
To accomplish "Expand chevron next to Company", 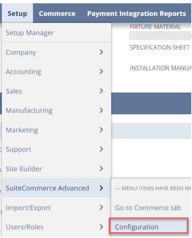I will tap(101, 52).
